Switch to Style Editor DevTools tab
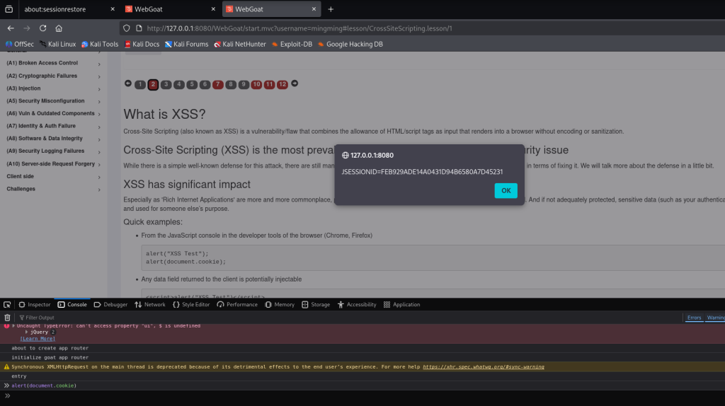The height and width of the screenshot is (406, 725). 191,304
